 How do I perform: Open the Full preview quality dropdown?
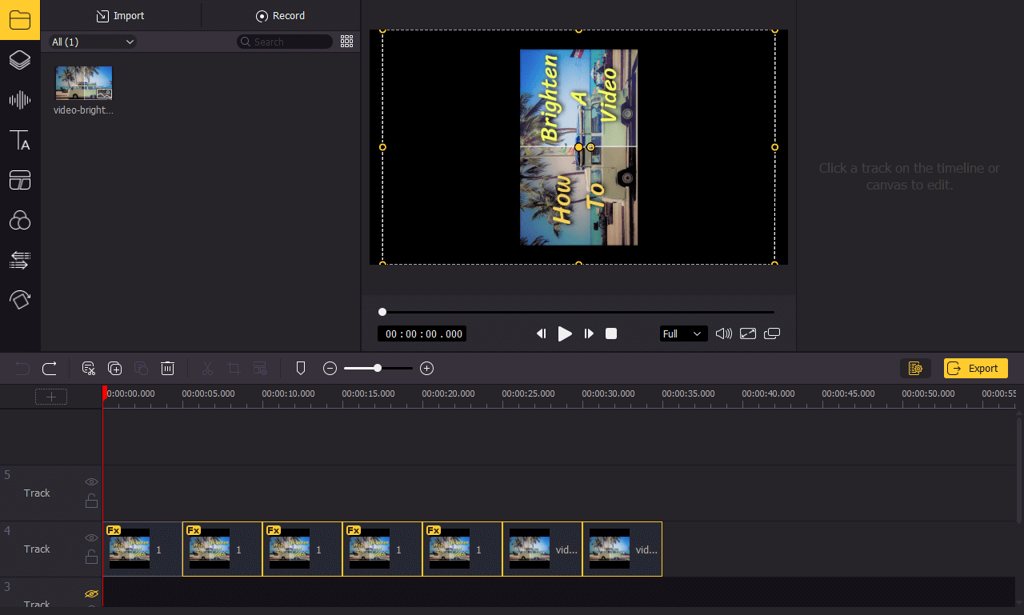683,333
